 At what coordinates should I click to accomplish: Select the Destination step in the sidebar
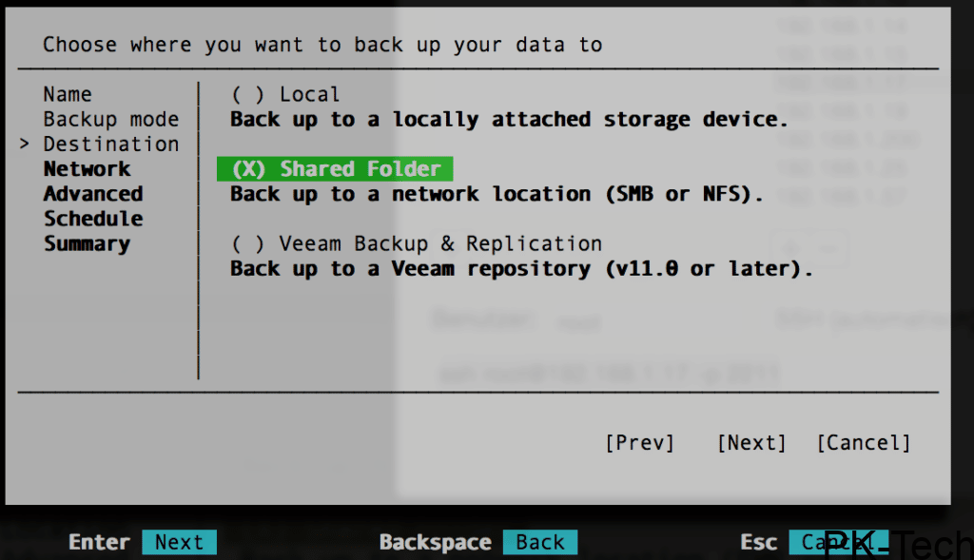[110, 145]
